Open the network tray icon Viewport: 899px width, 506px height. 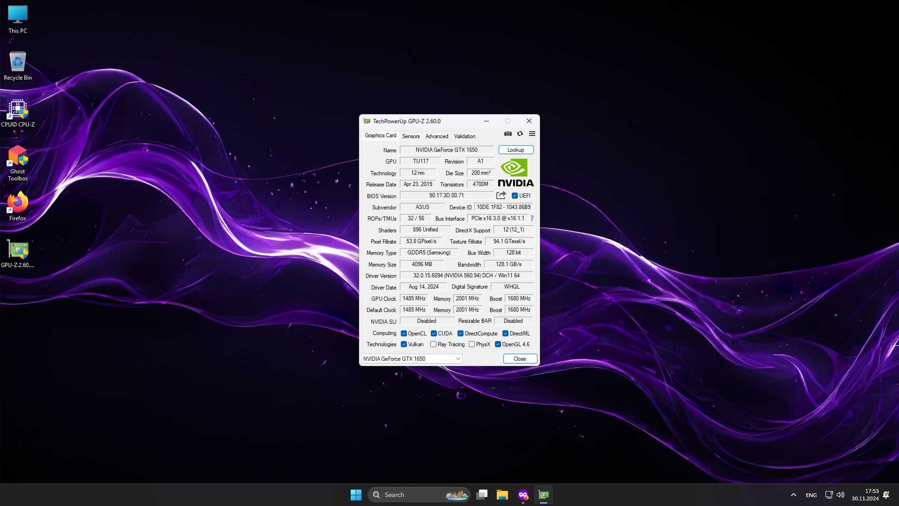point(829,495)
